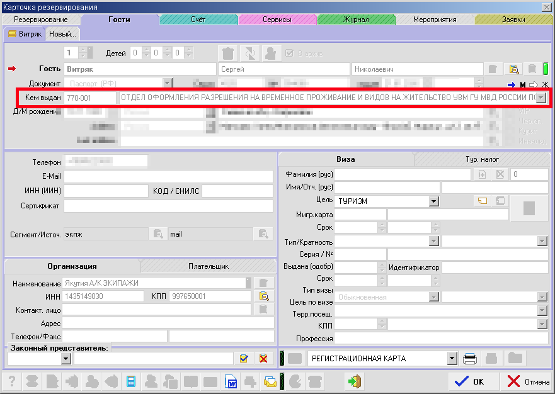Click in the E-Mail input field

click(168, 176)
